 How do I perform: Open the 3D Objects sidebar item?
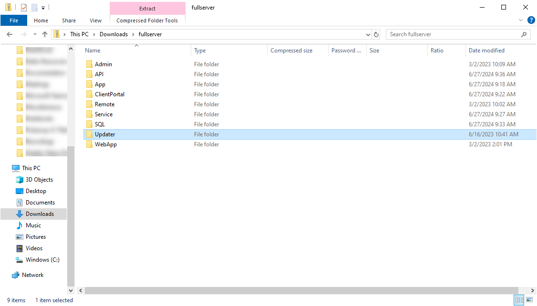pyautogui.click(x=39, y=180)
